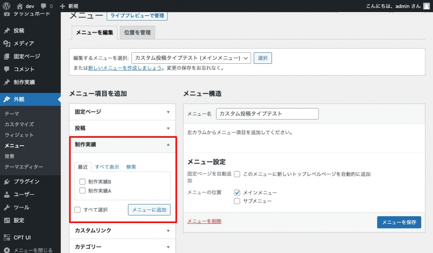
Task: Select the 検索 tab in 制作実績
Action: (131, 167)
